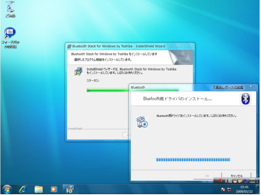Viewport: 261px width, 195px height.
Task: Click the Bluetooth logo in driver dialog
Action: 246,99
